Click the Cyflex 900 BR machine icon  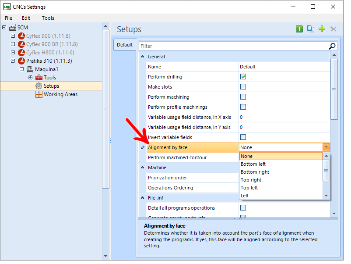pos(21,44)
